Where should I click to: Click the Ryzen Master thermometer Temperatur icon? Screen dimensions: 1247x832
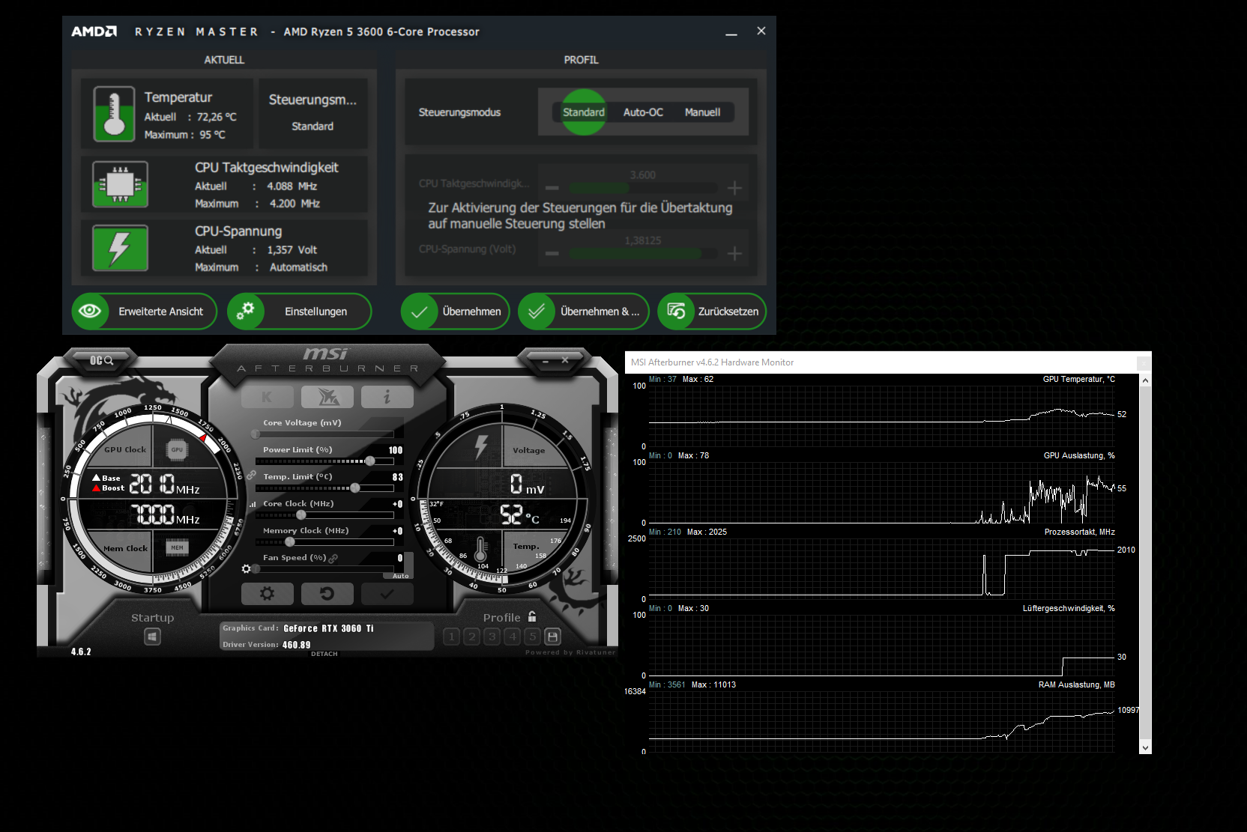(x=114, y=114)
